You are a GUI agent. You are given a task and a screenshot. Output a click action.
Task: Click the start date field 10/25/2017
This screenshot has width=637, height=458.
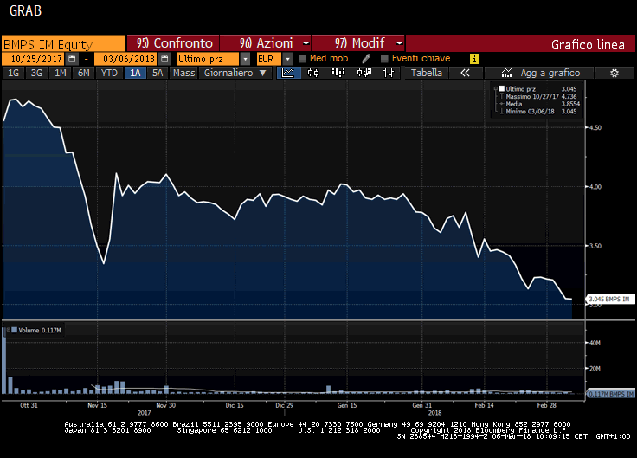point(34,59)
